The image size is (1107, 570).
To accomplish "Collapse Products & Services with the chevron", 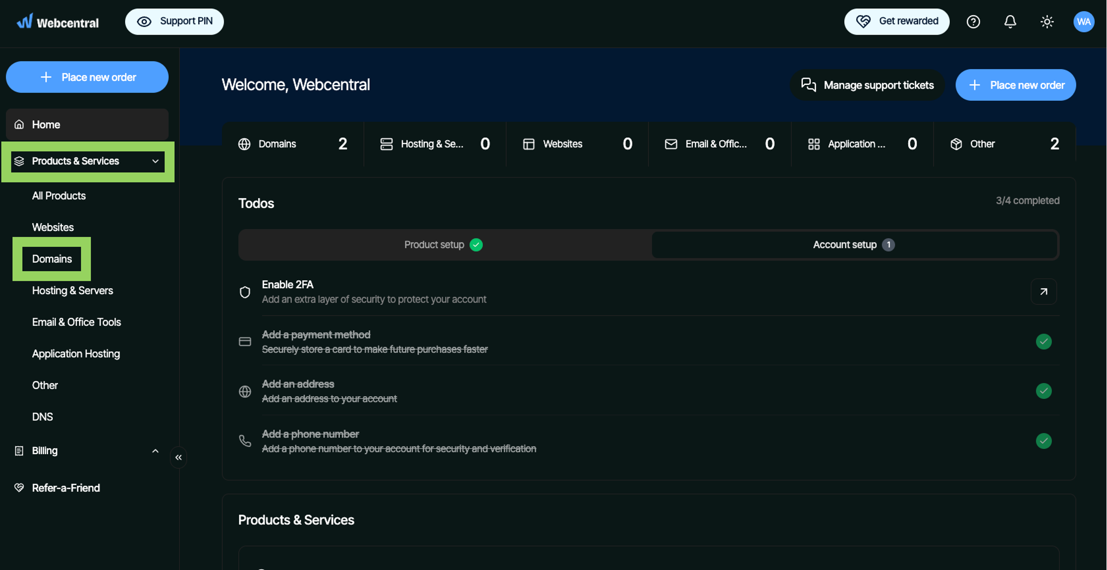I will point(155,161).
